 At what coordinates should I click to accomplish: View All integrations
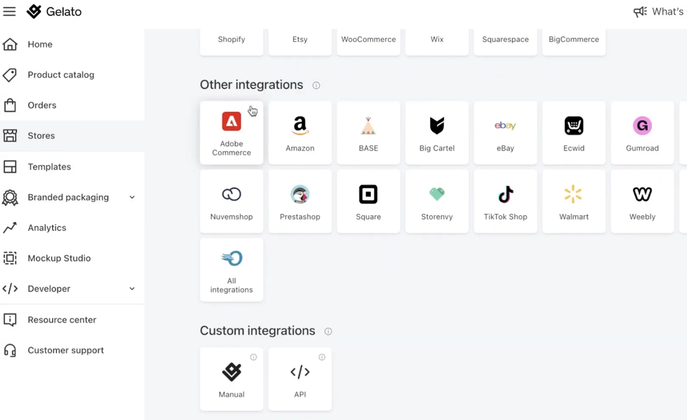(x=231, y=270)
